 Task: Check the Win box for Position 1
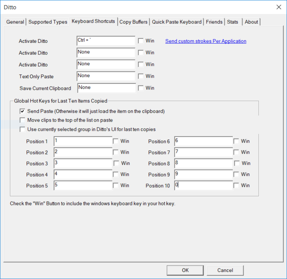(115, 141)
